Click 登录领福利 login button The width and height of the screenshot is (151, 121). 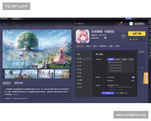pyautogui.click(x=139, y=24)
